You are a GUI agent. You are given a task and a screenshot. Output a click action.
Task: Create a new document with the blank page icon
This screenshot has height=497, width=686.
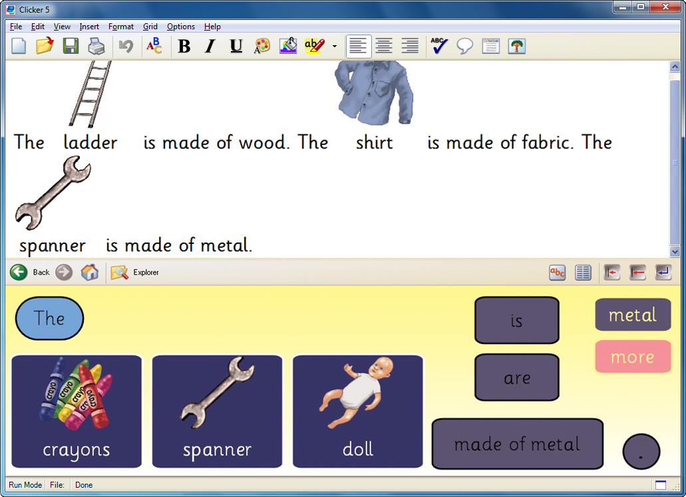pos(19,46)
